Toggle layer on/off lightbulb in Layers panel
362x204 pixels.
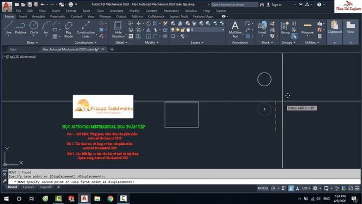pyautogui.click(x=173, y=30)
